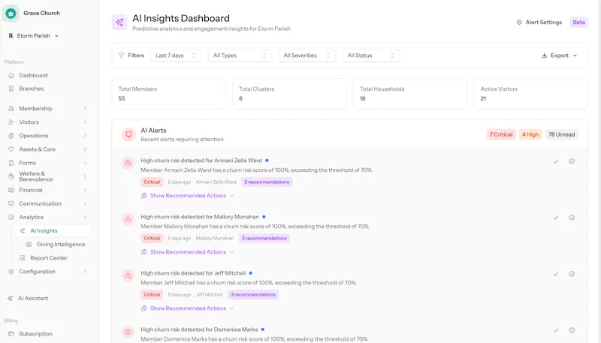Screen dimensions: 601x343
Task: Click the Dashboard home icon
Action: point(11,75)
